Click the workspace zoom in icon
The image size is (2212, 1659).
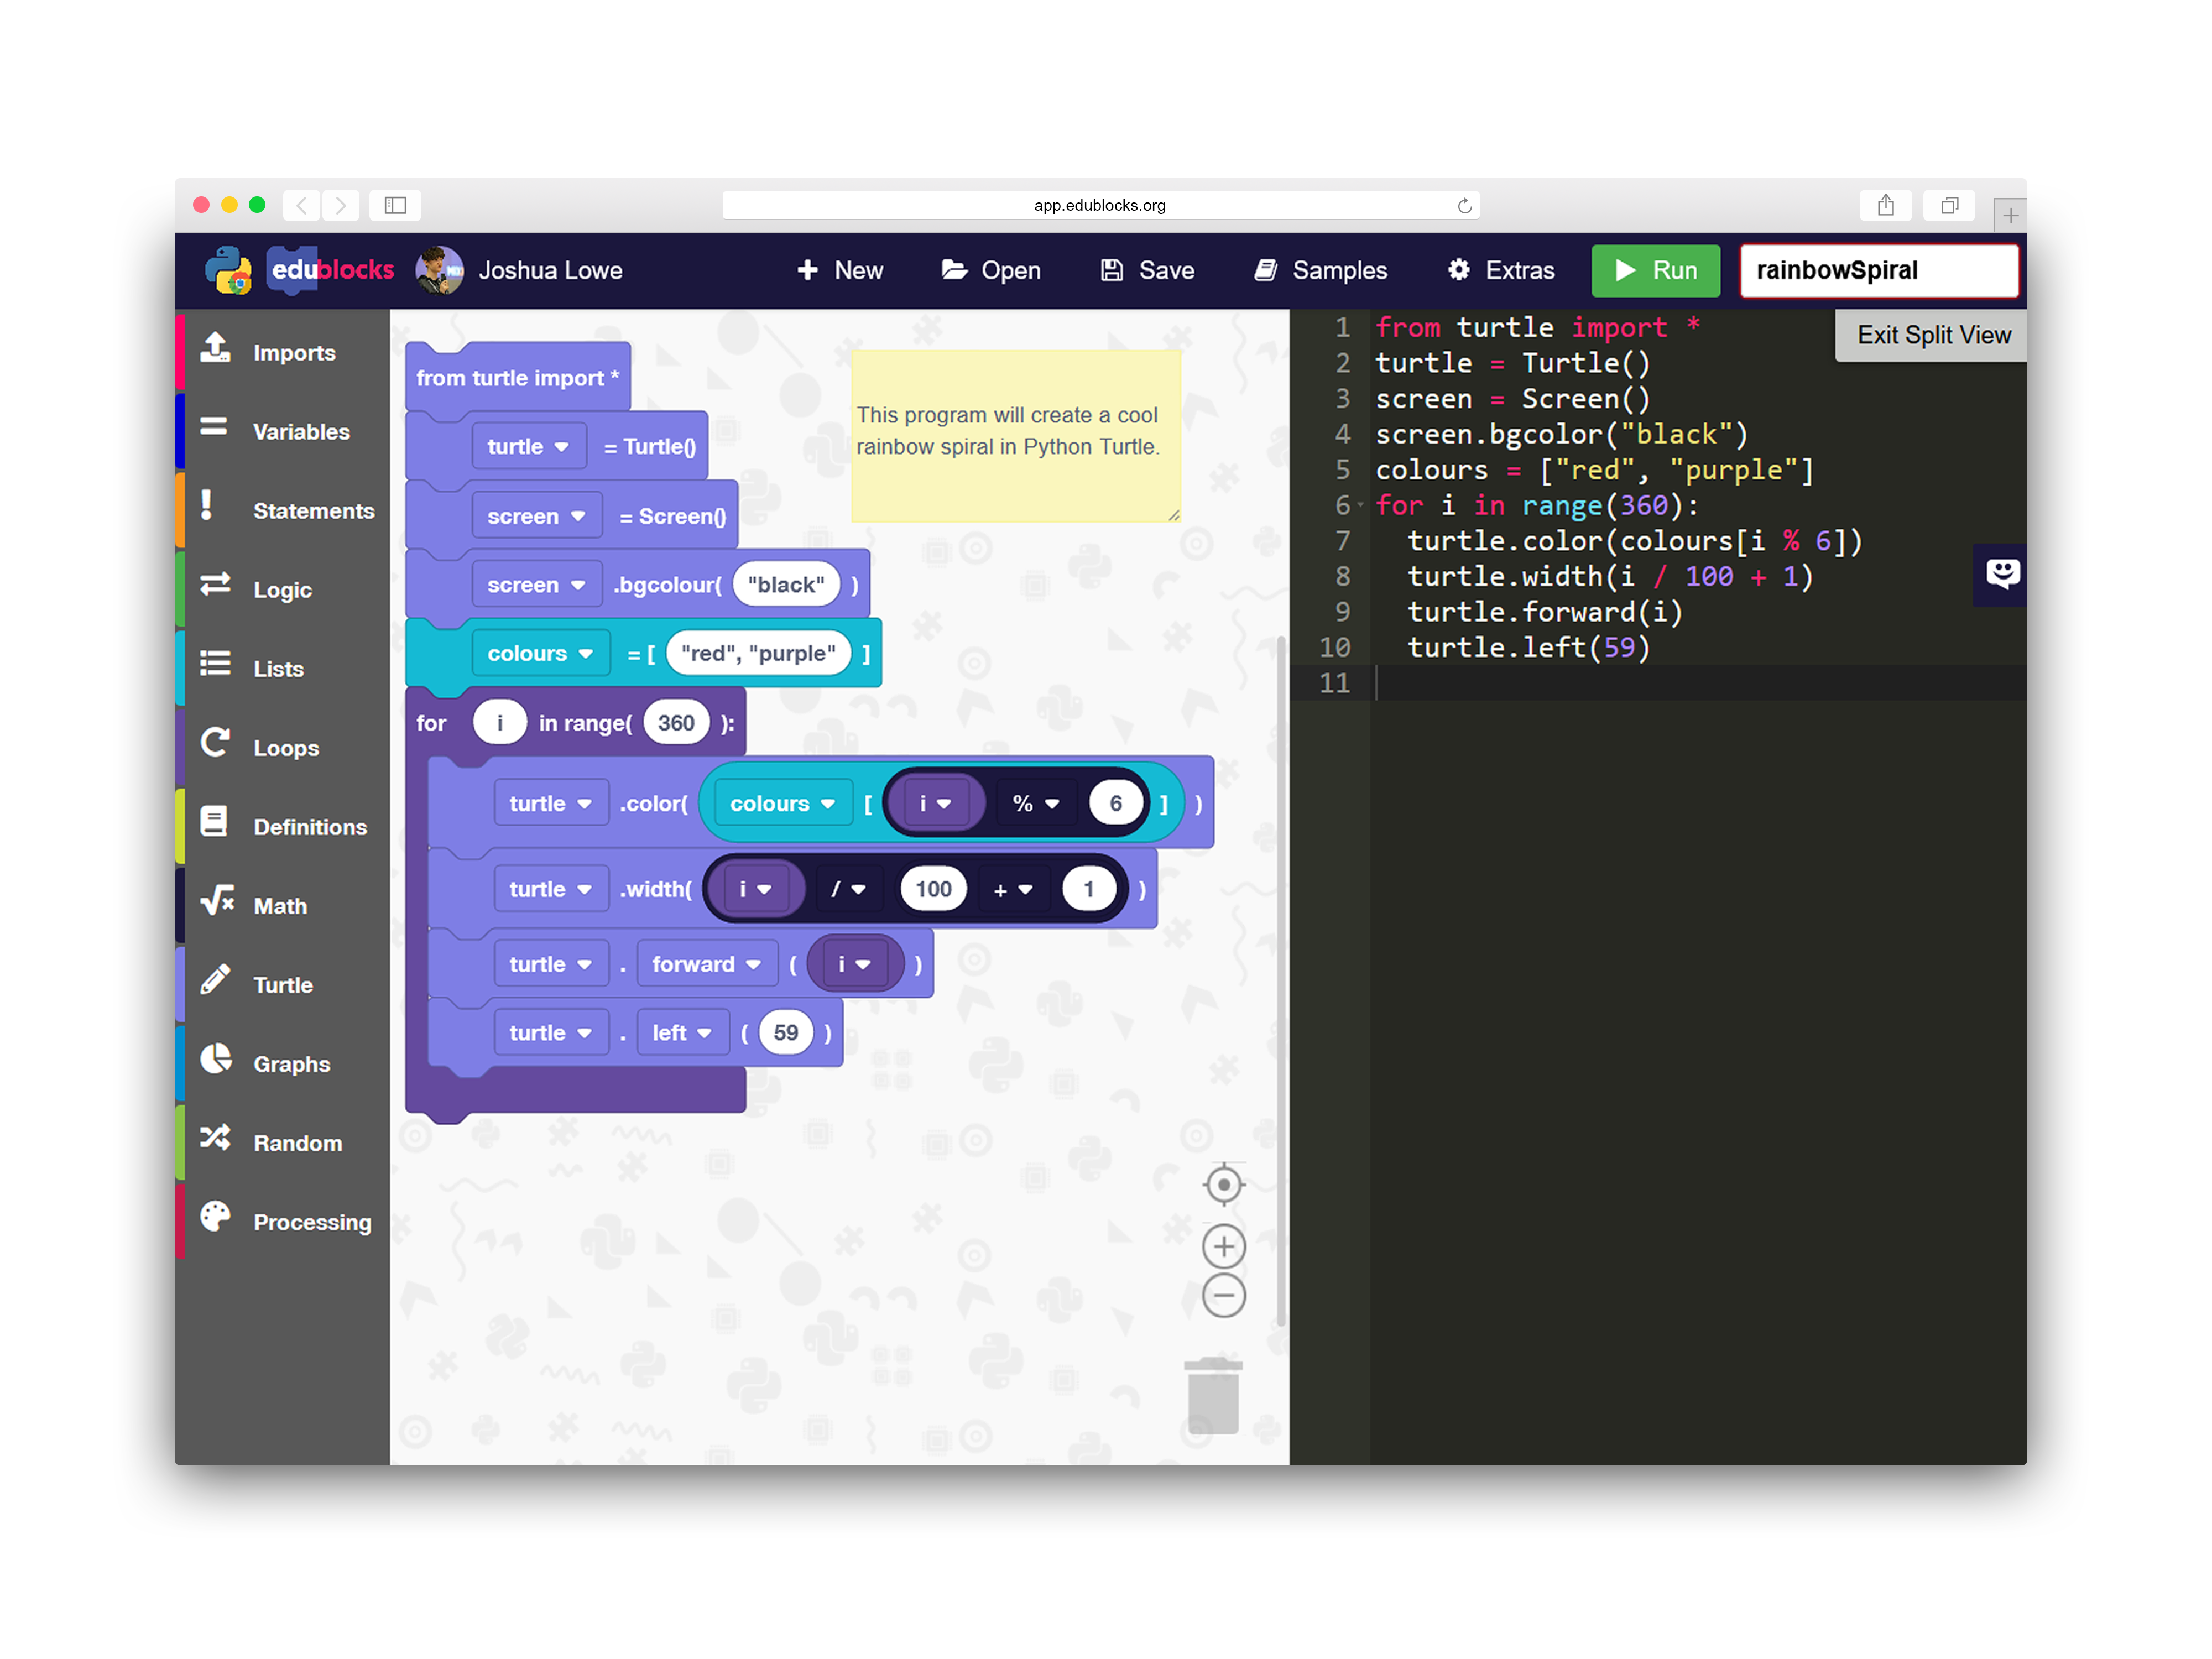point(1223,1246)
